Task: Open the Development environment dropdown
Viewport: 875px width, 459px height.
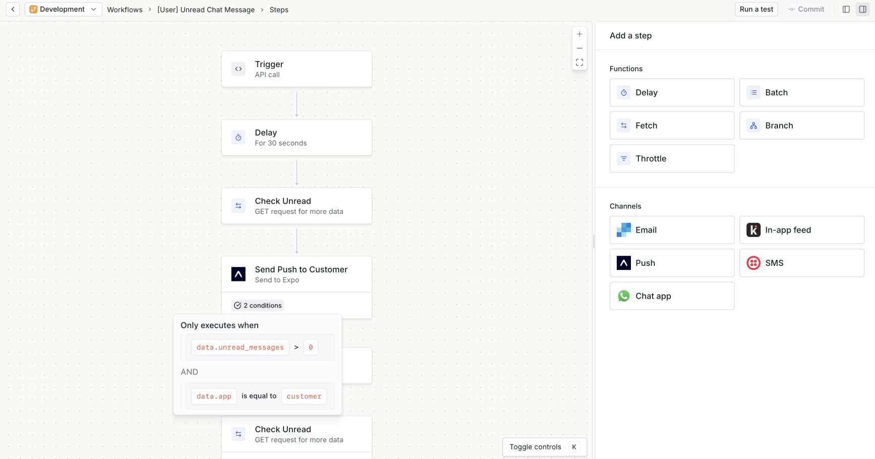Action: tap(63, 9)
